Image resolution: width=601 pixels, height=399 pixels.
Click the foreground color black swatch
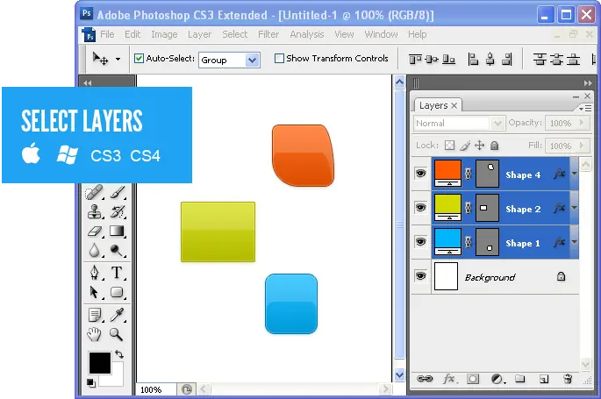pos(100,363)
